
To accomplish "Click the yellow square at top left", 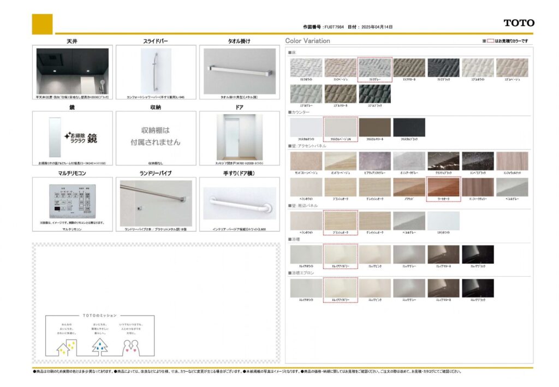I will (x=43, y=24).
